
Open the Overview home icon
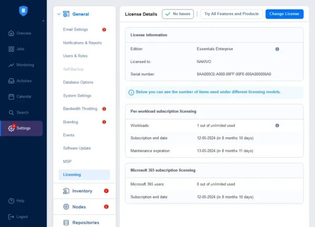click(x=12, y=33)
